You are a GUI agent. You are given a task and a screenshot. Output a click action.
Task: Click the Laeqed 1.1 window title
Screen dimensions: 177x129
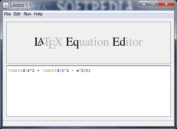click(21, 5)
